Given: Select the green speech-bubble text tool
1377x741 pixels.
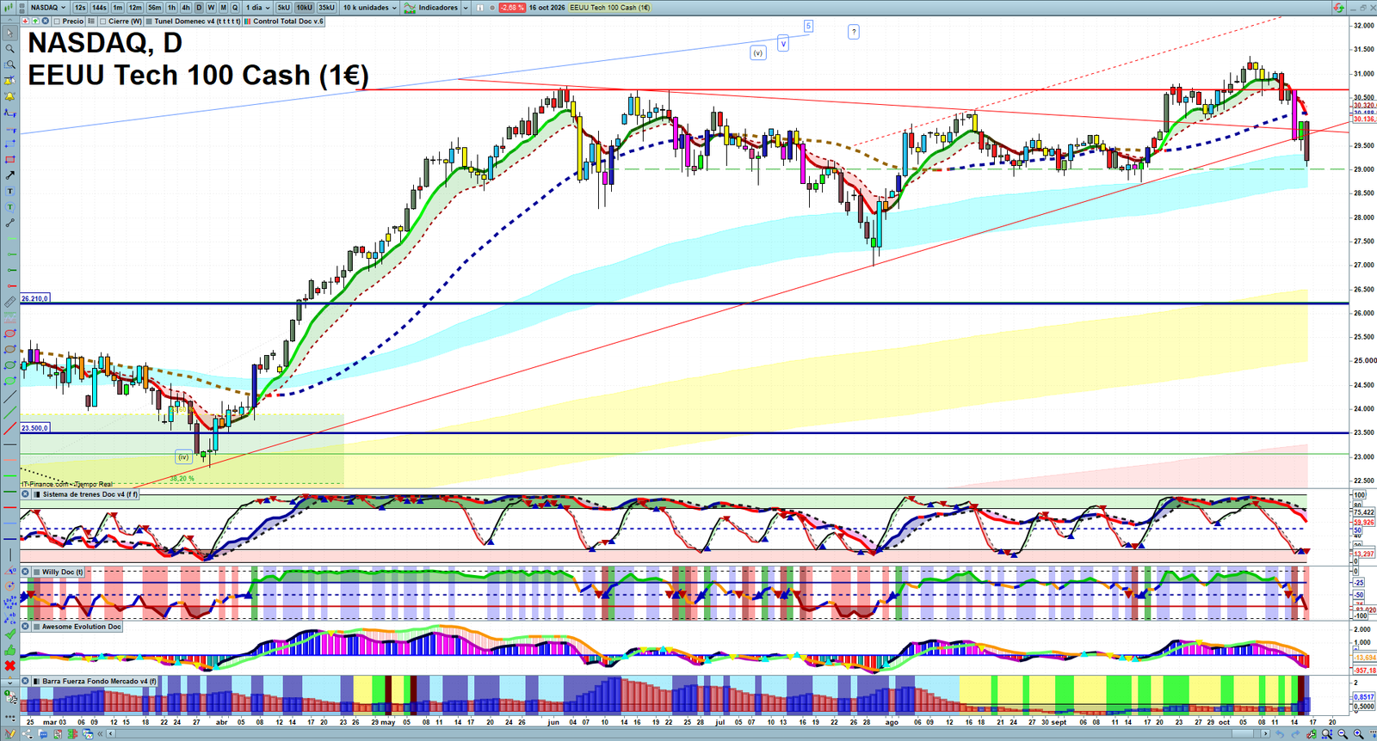Looking at the screenshot, I should (9, 207).
